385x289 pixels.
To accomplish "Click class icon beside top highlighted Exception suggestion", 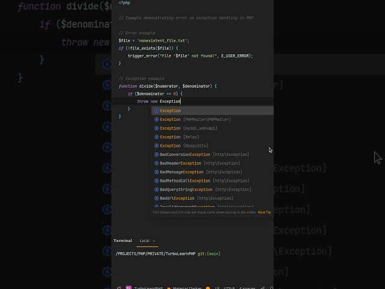I will 156,111.
